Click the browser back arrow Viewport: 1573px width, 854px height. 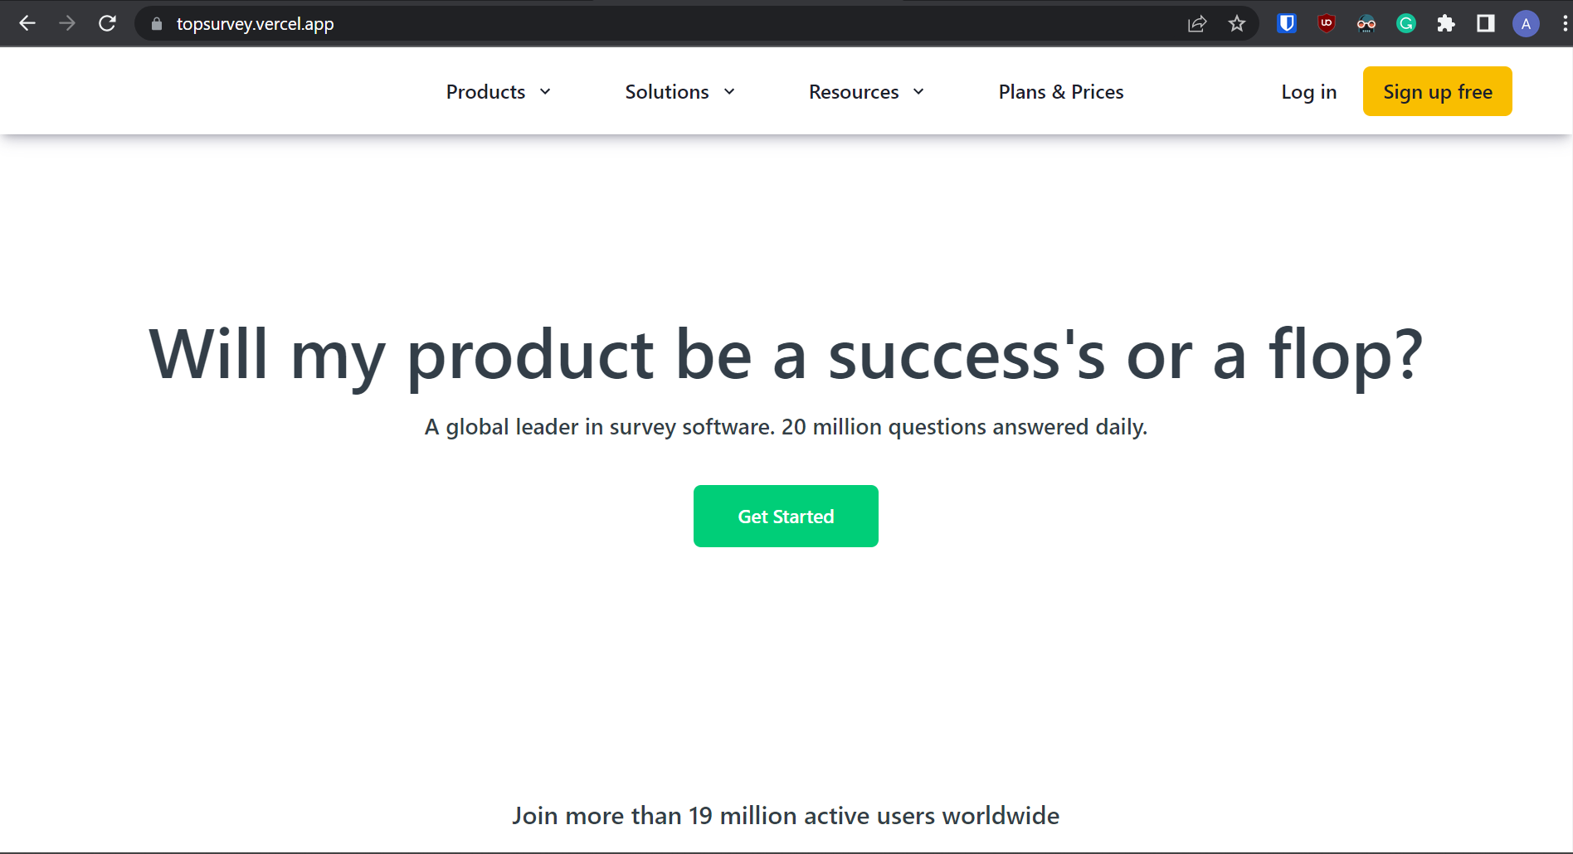click(27, 24)
